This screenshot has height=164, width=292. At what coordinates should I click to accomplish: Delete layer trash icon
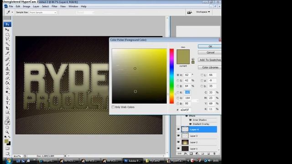(214, 154)
